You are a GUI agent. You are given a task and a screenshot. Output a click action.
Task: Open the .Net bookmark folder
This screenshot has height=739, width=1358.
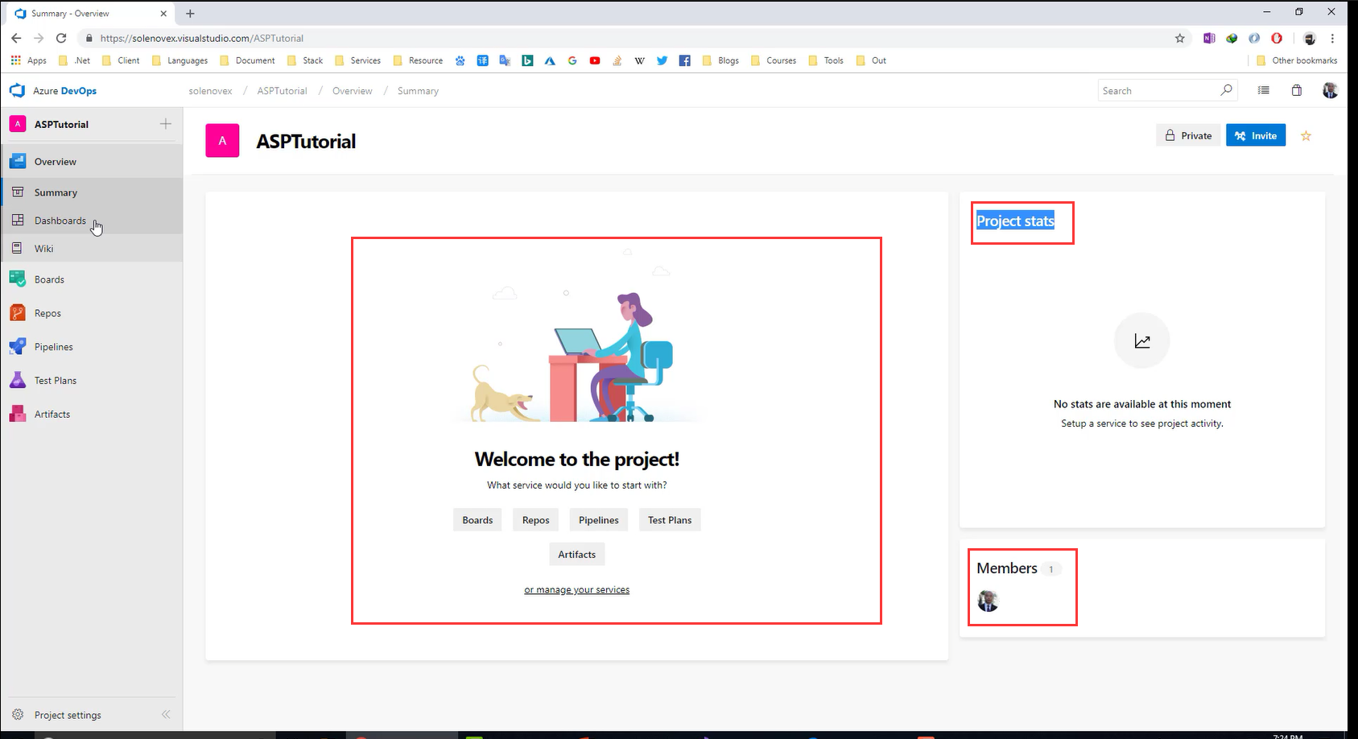74,60
